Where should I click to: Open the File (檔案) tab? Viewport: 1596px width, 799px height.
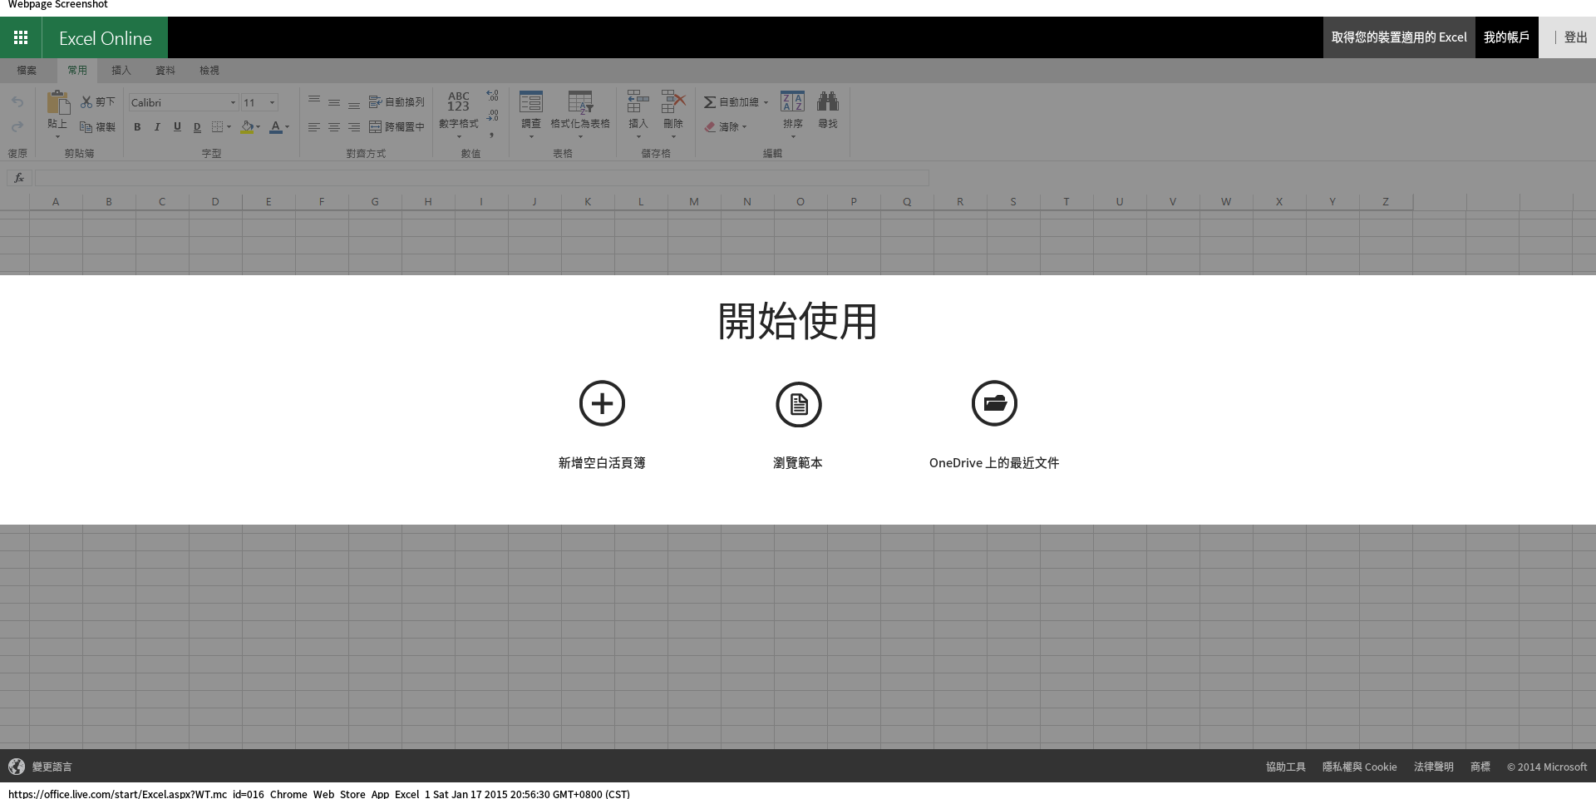point(27,71)
